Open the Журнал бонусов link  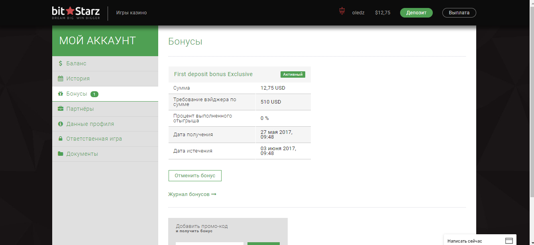point(192,194)
